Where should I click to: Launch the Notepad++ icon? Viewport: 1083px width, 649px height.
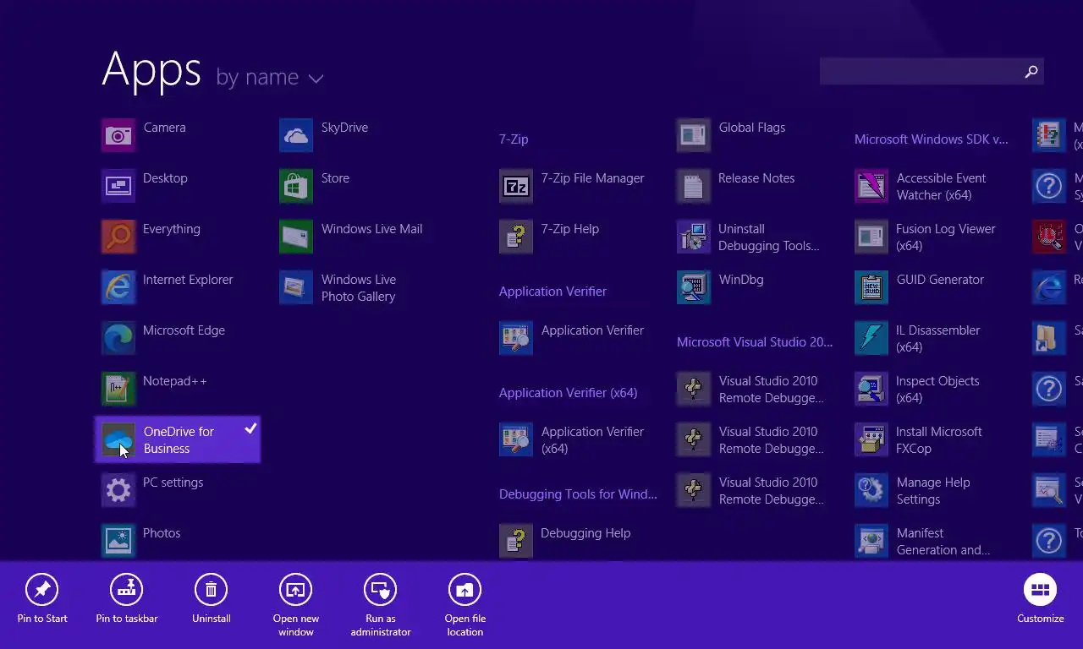point(118,389)
